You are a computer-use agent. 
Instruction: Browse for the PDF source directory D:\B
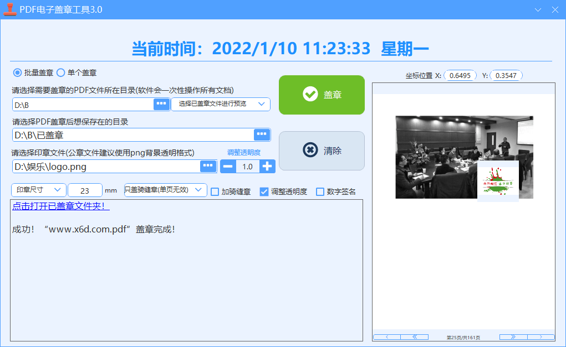(x=161, y=104)
